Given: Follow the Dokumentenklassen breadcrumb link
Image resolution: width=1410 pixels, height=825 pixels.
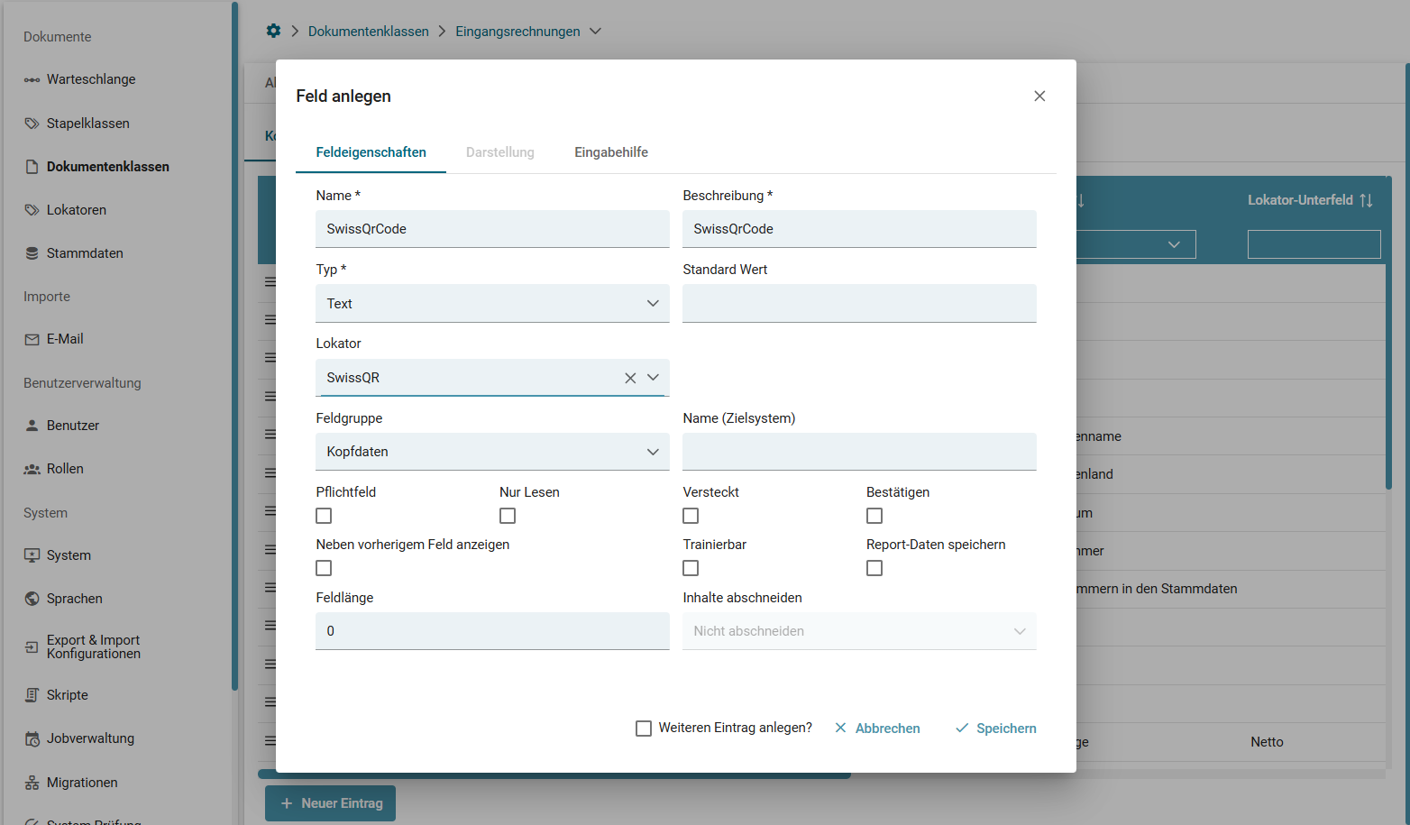Looking at the screenshot, I should (369, 31).
